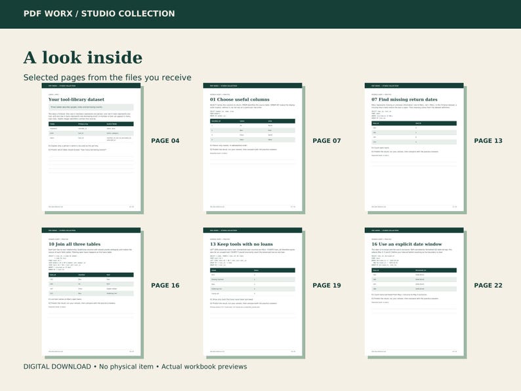
Task: Click the PAGE 19 label
Action: coord(327,285)
